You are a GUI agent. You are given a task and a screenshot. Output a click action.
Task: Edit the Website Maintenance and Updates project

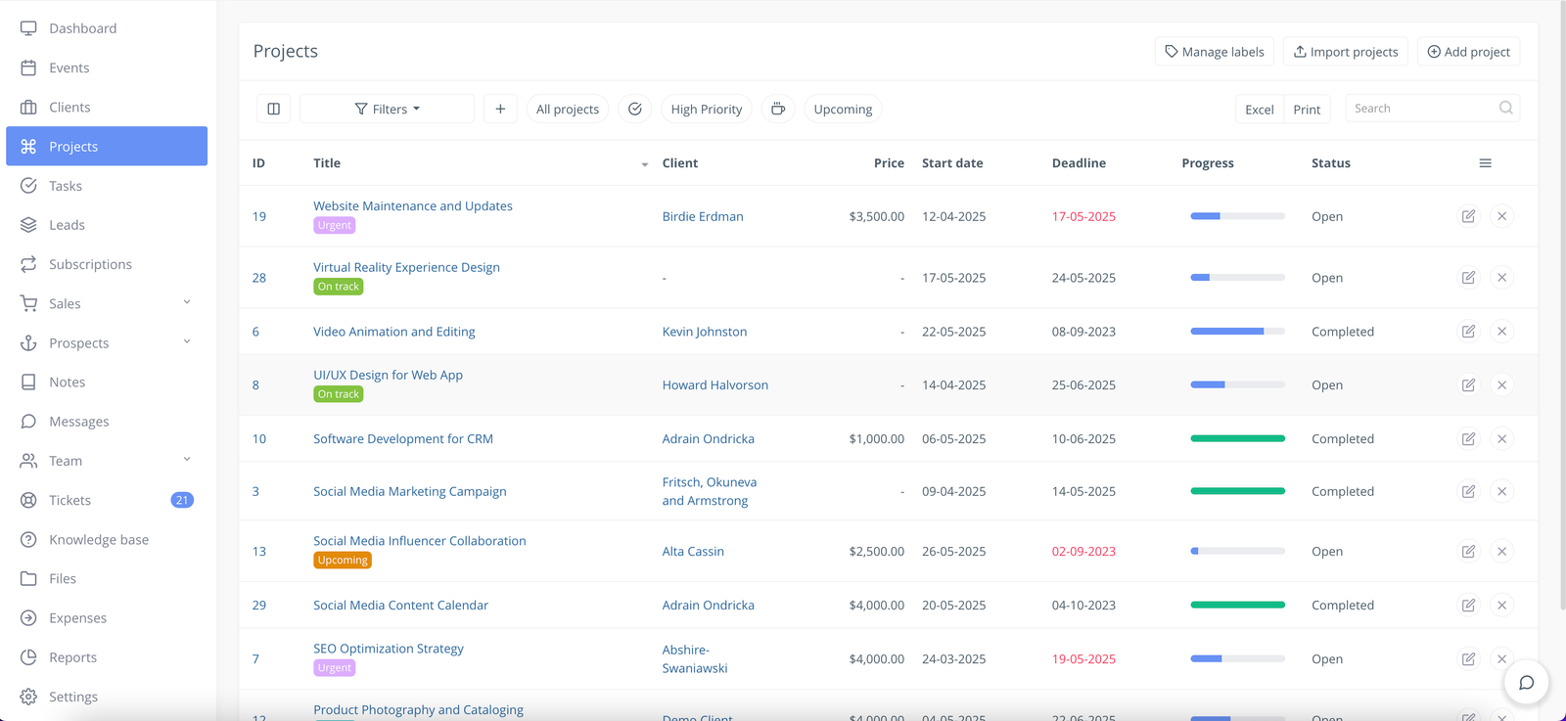coord(1468,216)
